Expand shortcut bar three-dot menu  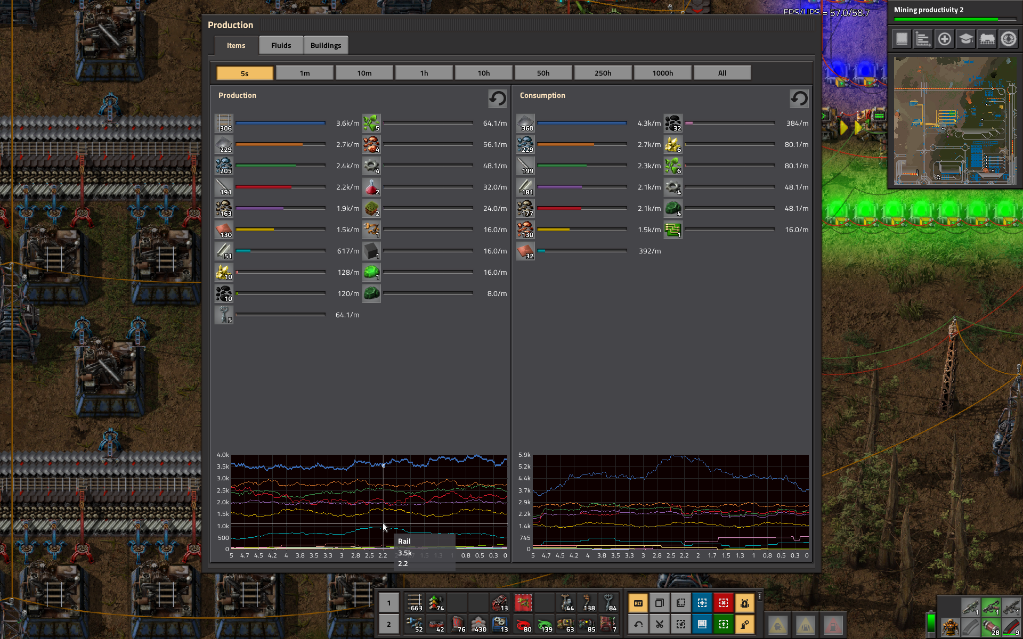pos(760,596)
